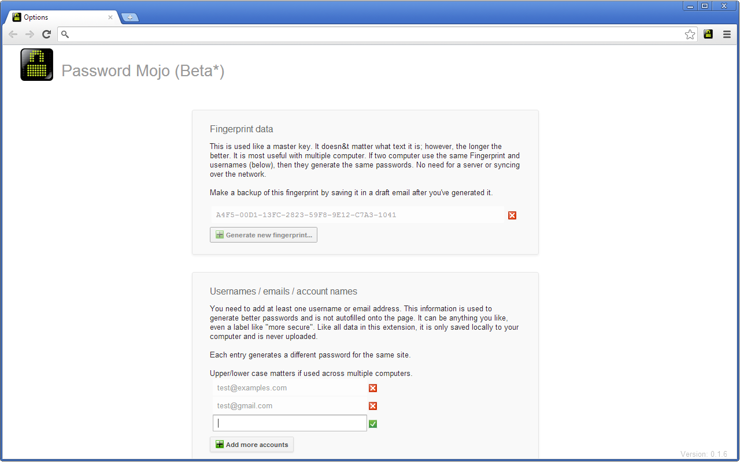Click the browser back arrow
Image resolution: width=740 pixels, height=462 pixels.
[13, 35]
